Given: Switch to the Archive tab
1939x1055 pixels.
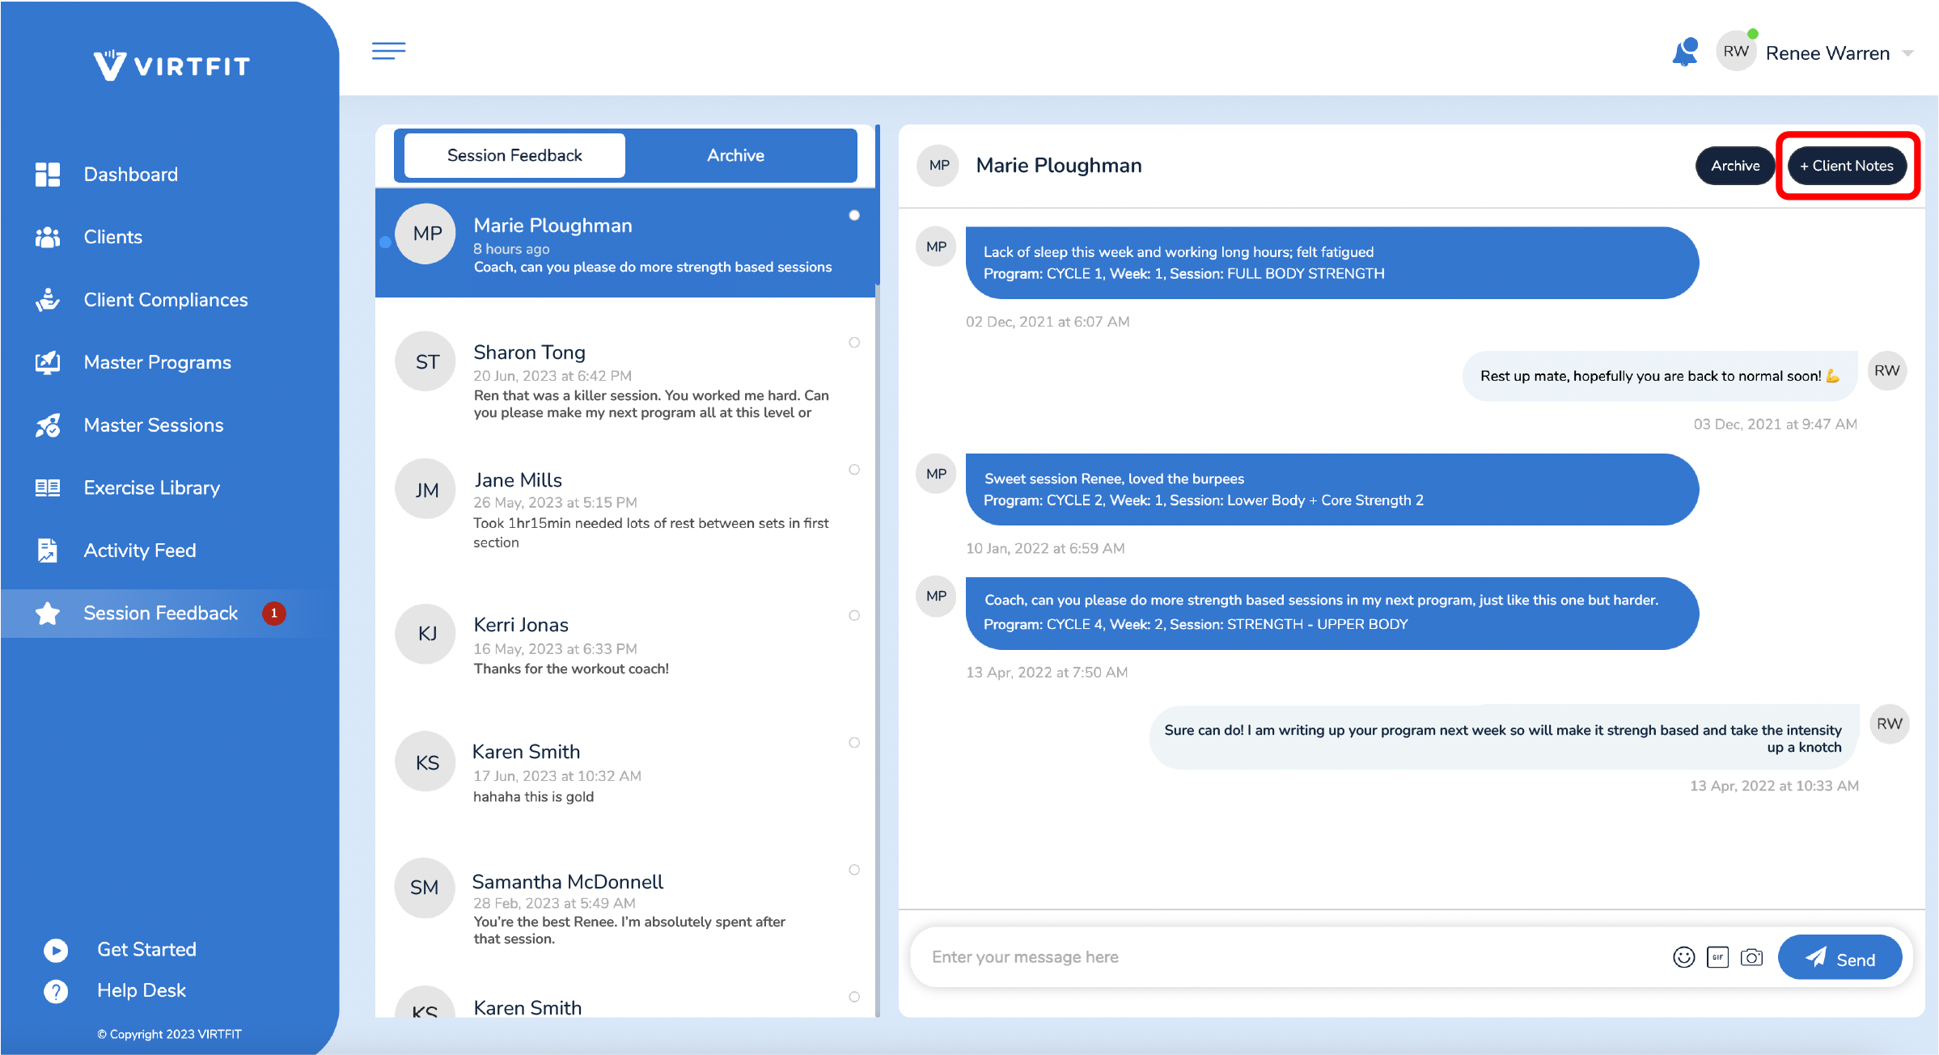Looking at the screenshot, I should click(735, 155).
